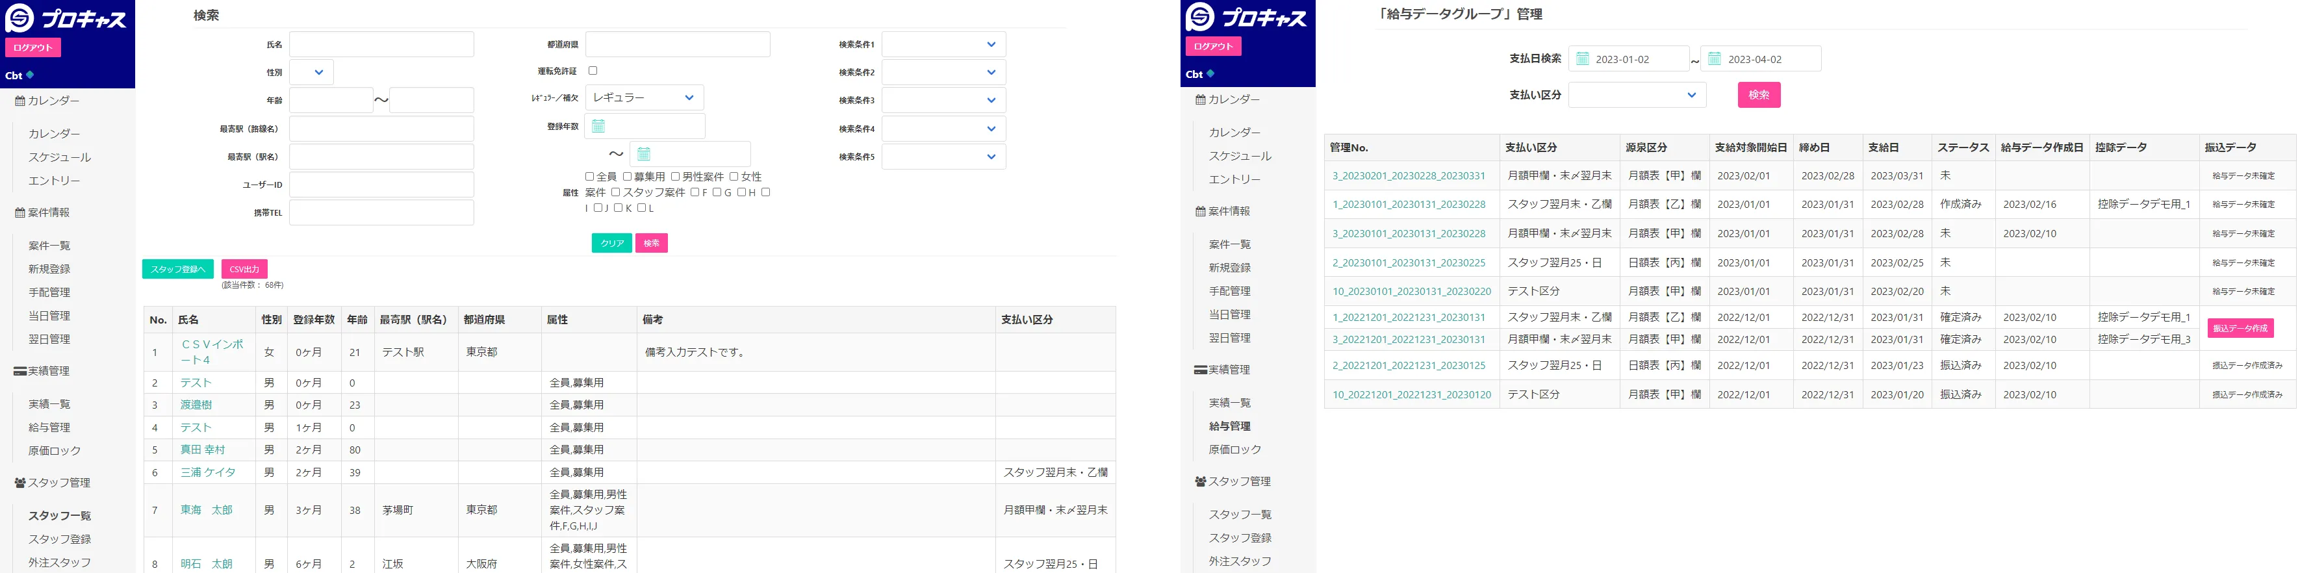Image resolution: width=2300 pixels, height=573 pixels.
Task: Check the 募集用 attribute checkbox
Action: tap(628, 177)
